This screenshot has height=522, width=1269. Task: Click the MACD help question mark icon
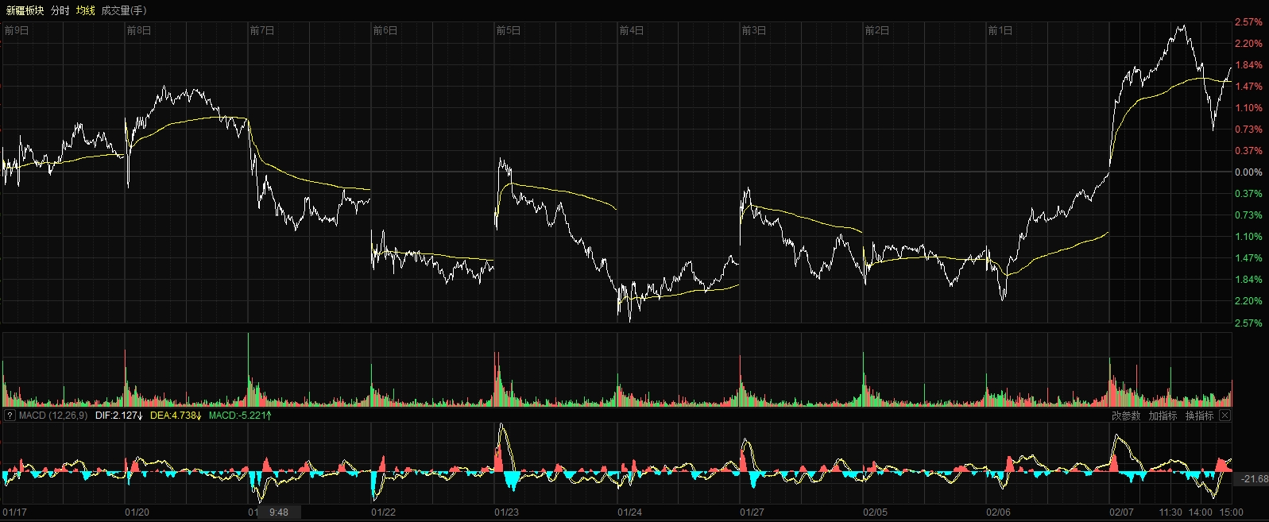point(10,416)
